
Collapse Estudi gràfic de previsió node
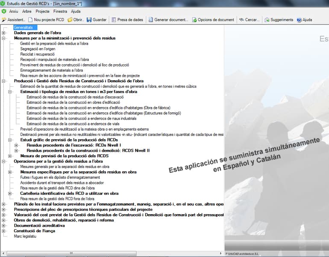(10, 140)
